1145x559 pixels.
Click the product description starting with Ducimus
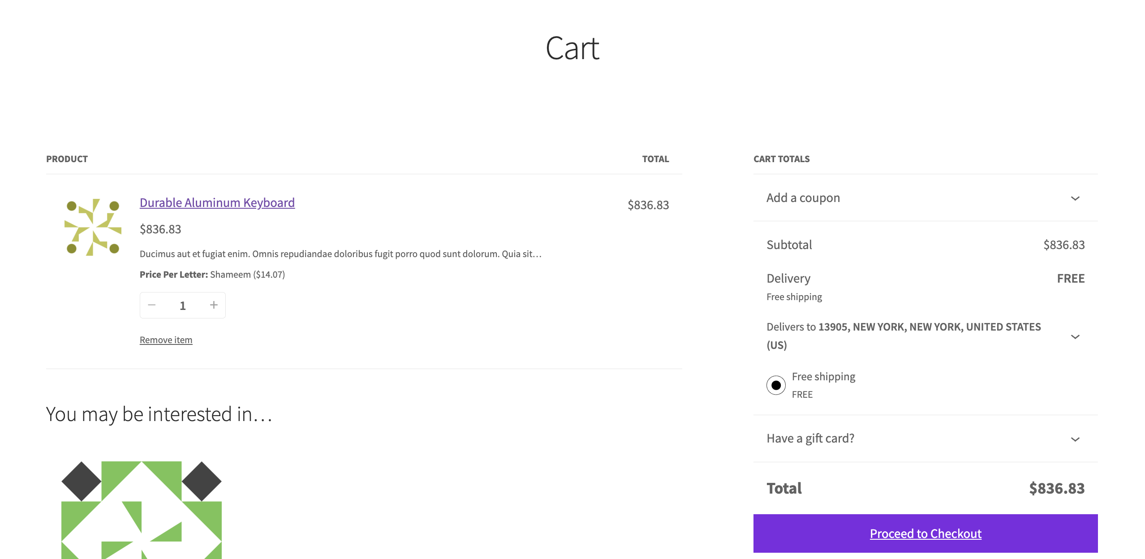pyautogui.click(x=340, y=254)
